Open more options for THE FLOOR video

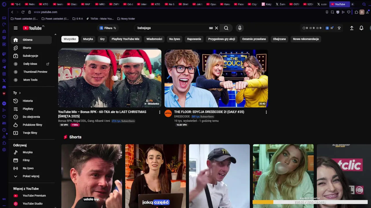[x=266, y=112]
